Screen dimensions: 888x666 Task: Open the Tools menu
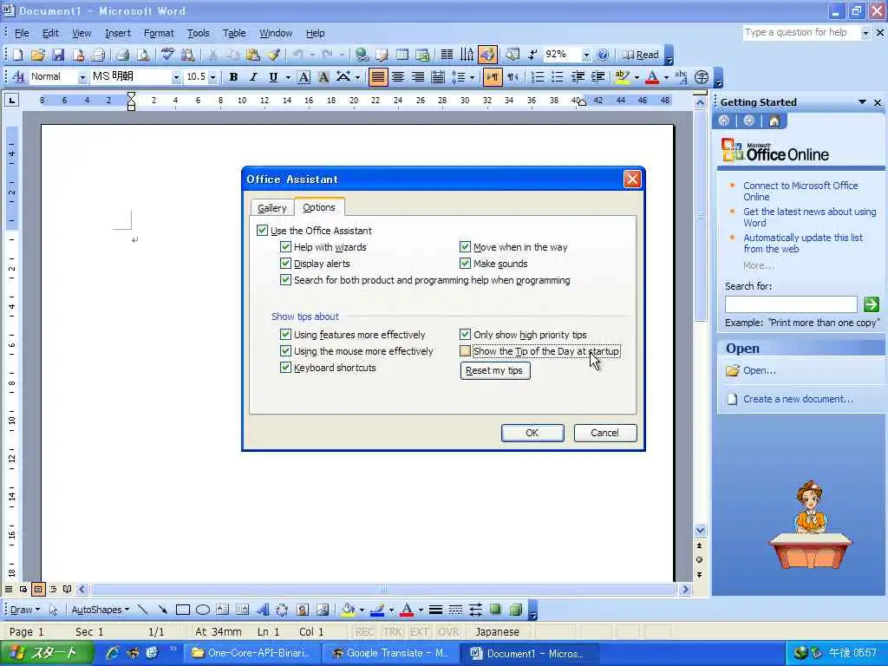[x=199, y=33]
